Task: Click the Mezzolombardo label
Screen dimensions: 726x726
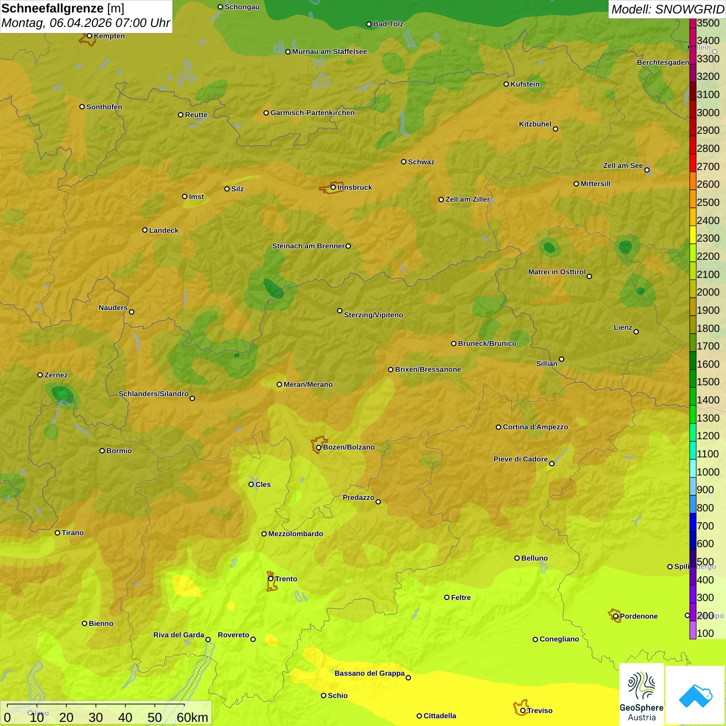Action: tap(296, 534)
